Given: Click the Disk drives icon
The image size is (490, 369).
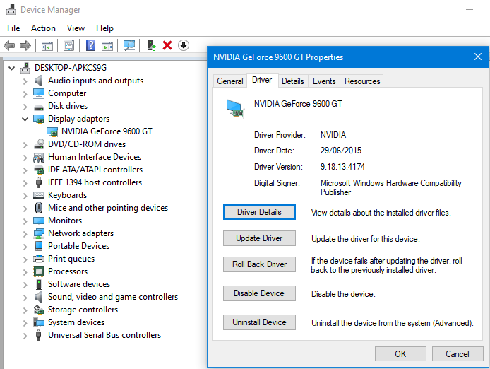Looking at the screenshot, I should (x=39, y=107).
